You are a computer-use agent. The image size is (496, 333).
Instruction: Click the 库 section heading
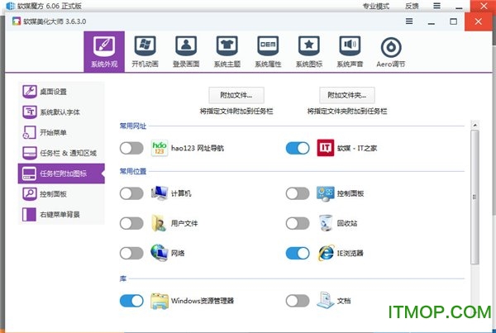tap(122, 278)
